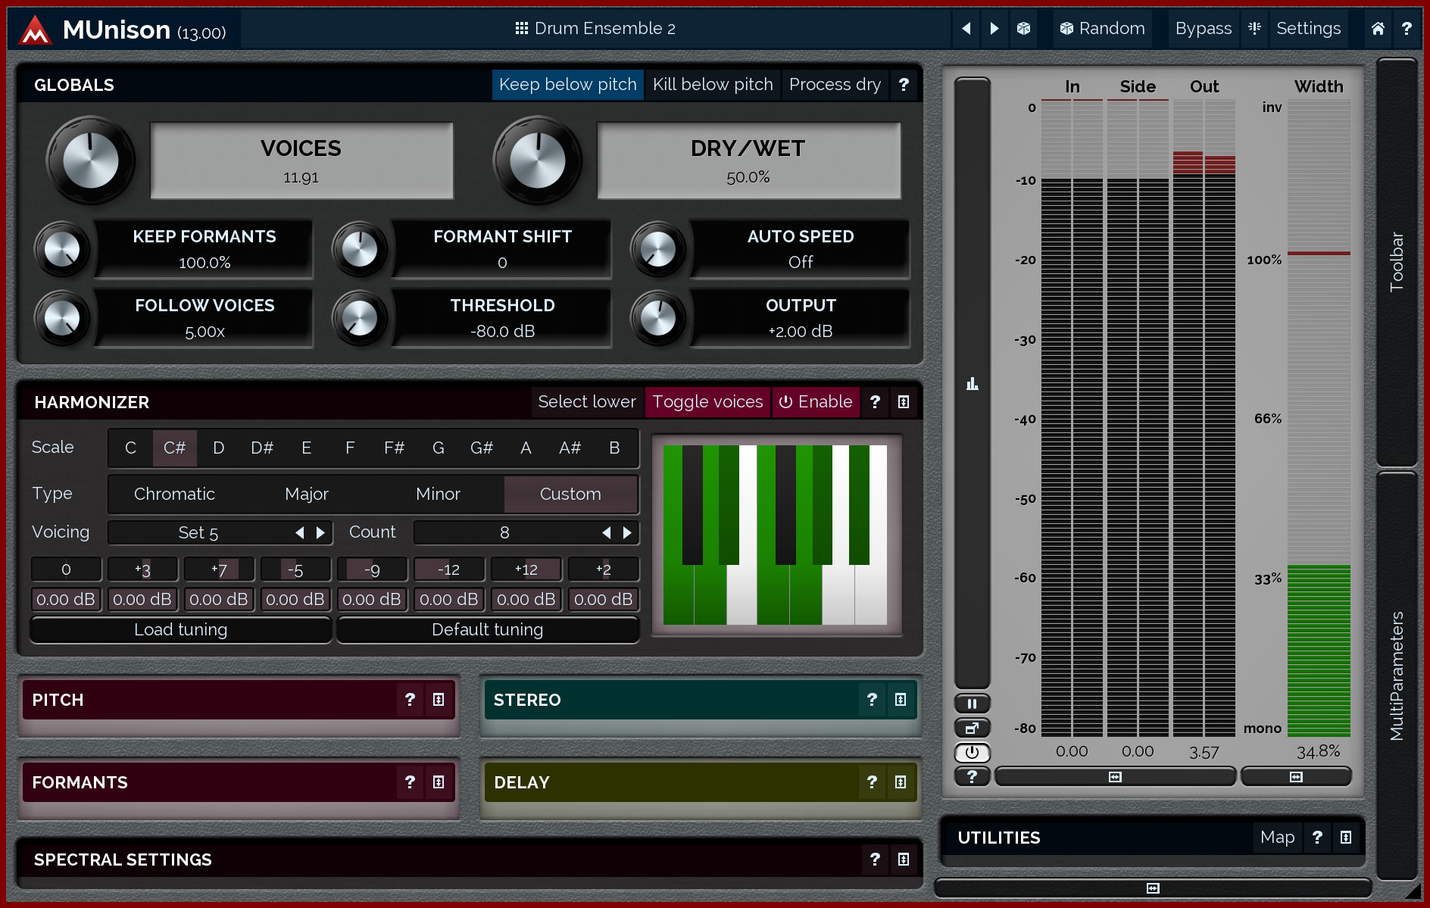1430x908 pixels.
Task: Enable Kill below pitch option
Action: (712, 85)
